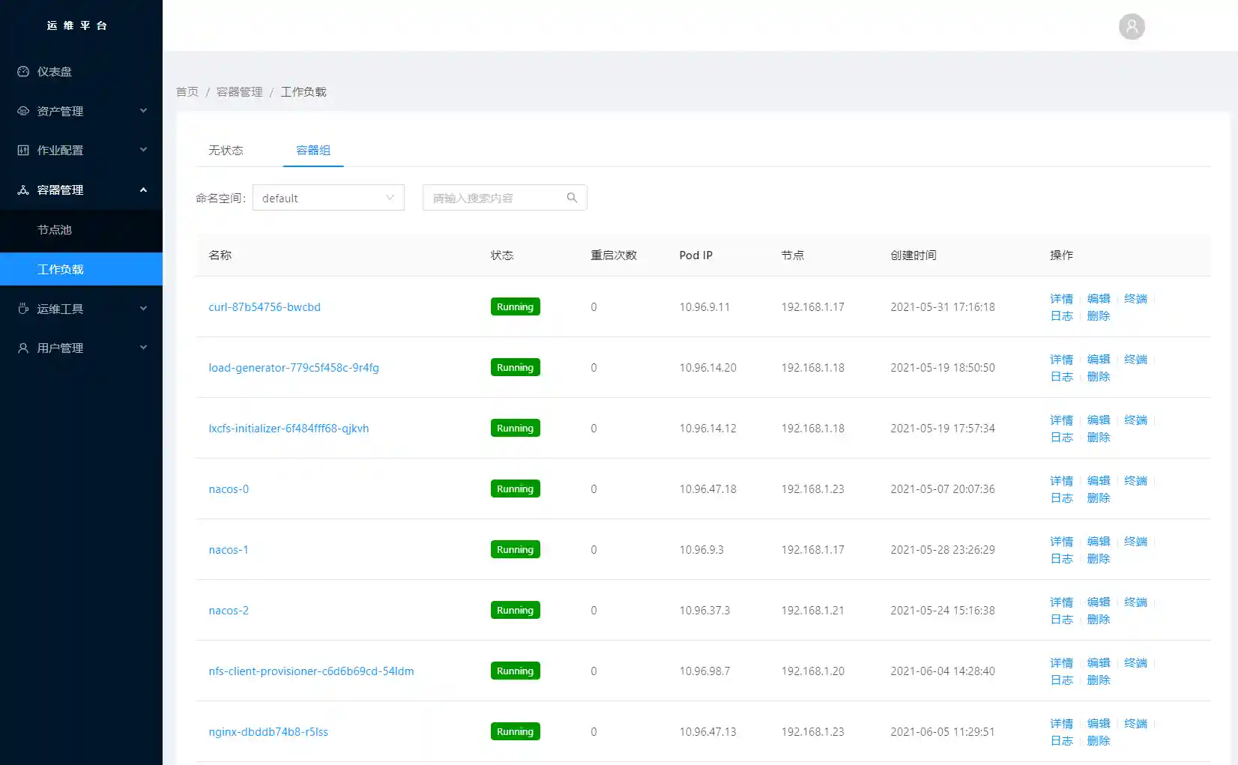Expand the 运维工具 menu chevron
1238x765 pixels.
coord(143,309)
